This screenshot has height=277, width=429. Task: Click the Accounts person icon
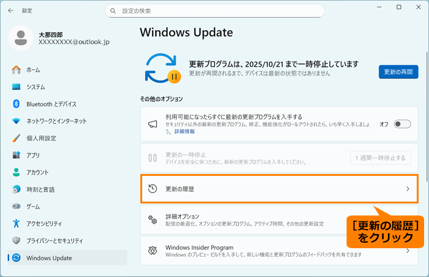point(16,172)
